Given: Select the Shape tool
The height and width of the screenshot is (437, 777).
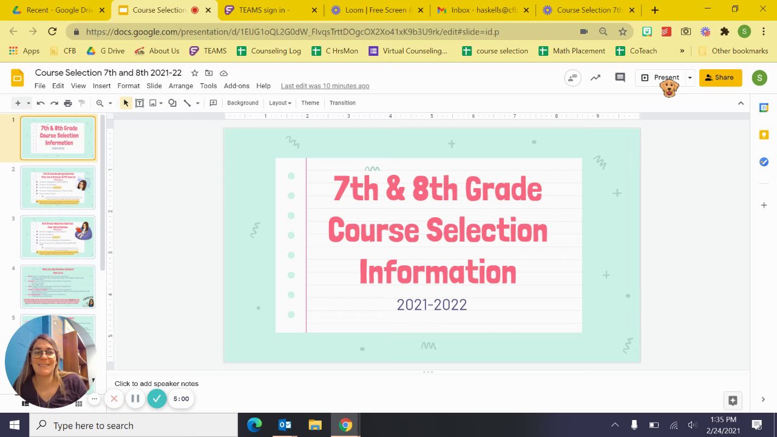Looking at the screenshot, I should (172, 103).
